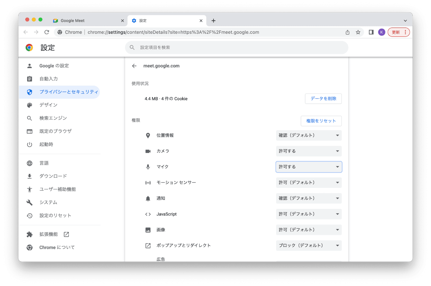
Task: Click the JavaScript code brackets icon
Action: click(148, 214)
